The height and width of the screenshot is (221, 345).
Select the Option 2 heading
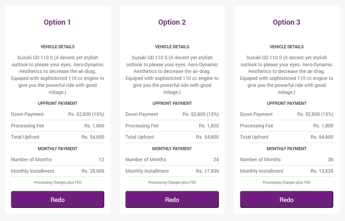[172, 22]
